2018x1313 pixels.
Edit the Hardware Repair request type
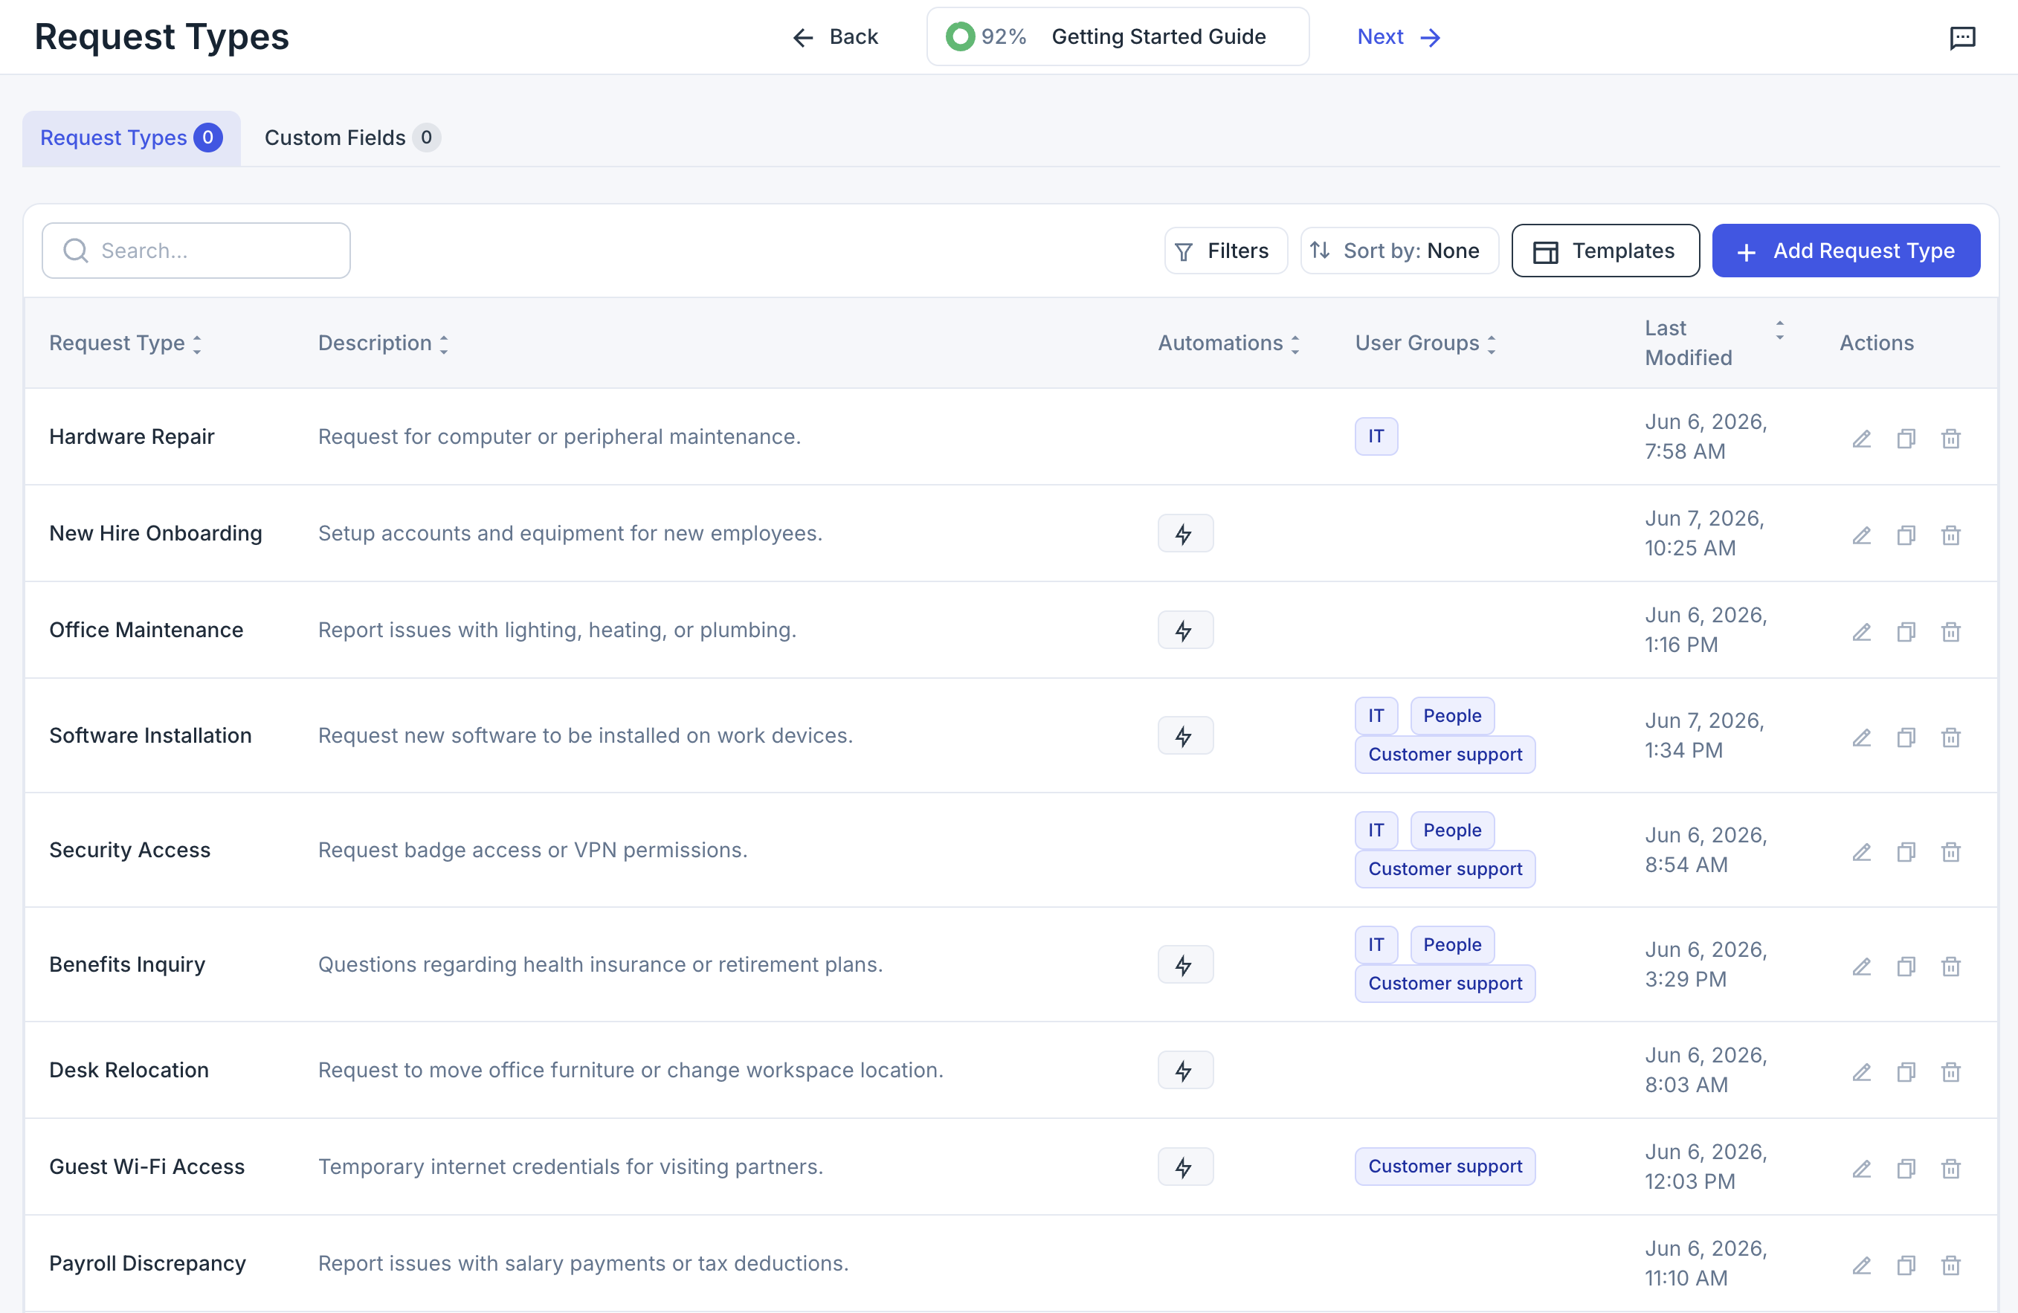pyautogui.click(x=1861, y=438)
